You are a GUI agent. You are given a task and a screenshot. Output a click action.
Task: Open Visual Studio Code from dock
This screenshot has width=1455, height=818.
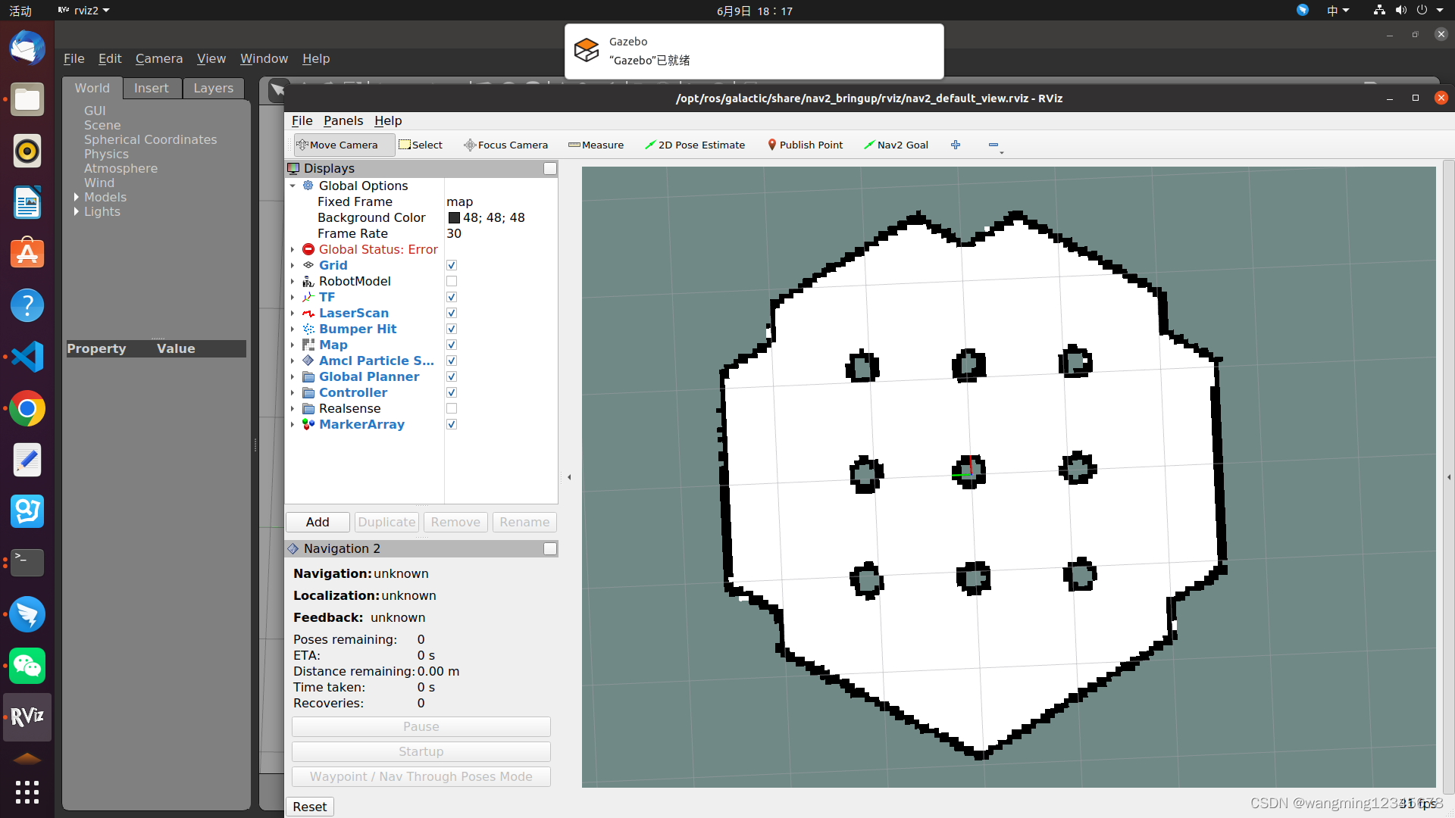(x=27, y=357)
